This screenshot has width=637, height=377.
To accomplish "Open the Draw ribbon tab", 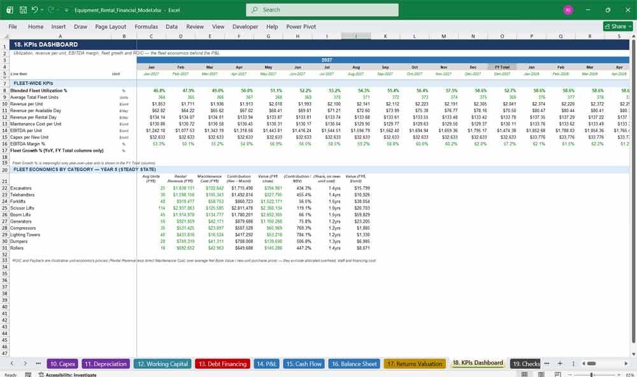I will click(80, 26).
